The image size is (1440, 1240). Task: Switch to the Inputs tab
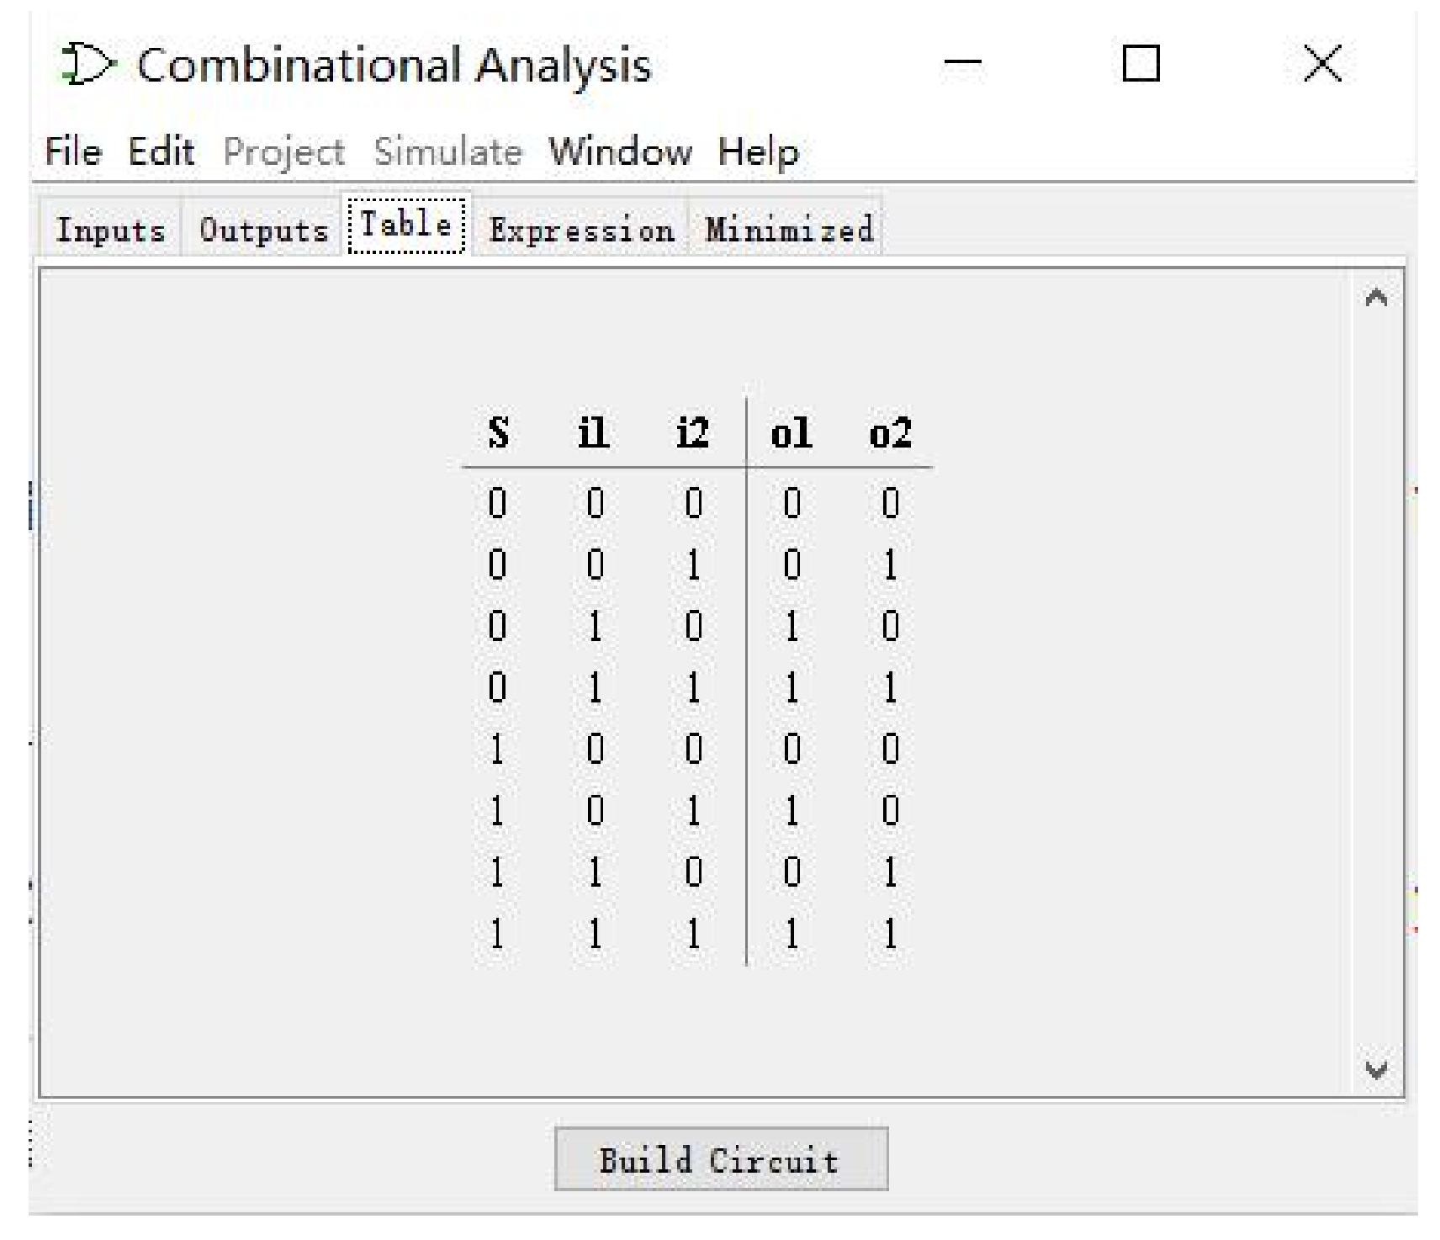pos(110,229)
